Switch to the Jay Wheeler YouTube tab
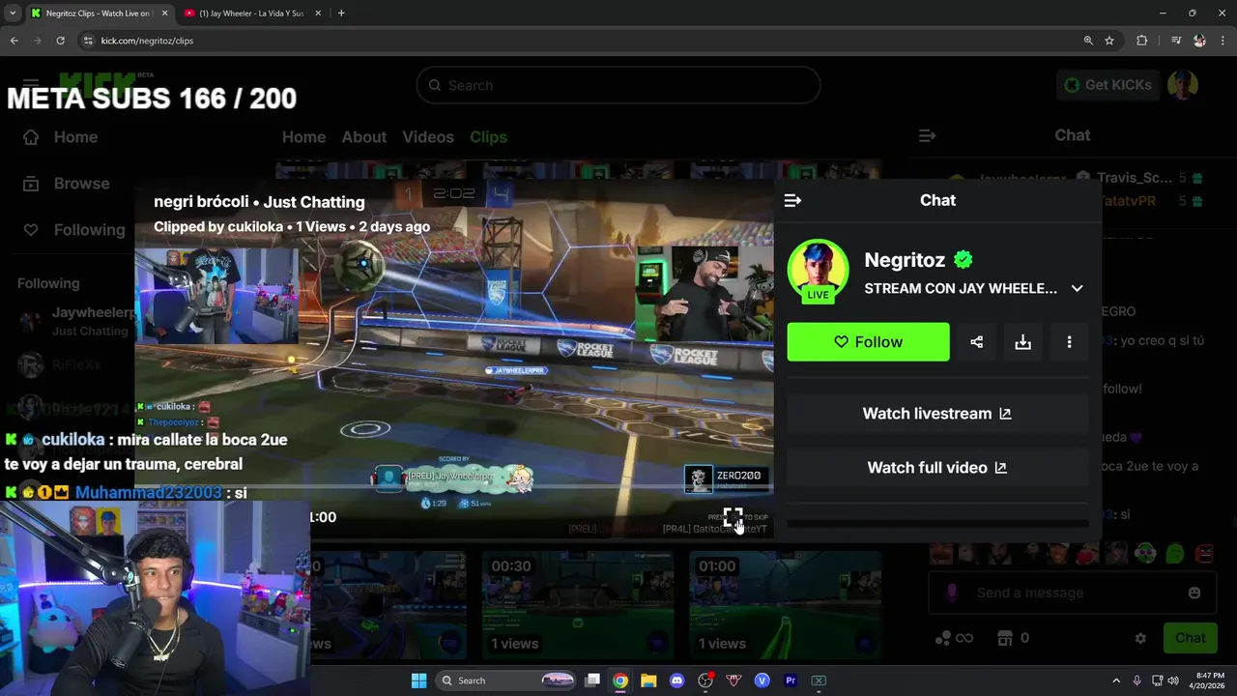This screenshot has height=696, width=1237. coord(251,14)
